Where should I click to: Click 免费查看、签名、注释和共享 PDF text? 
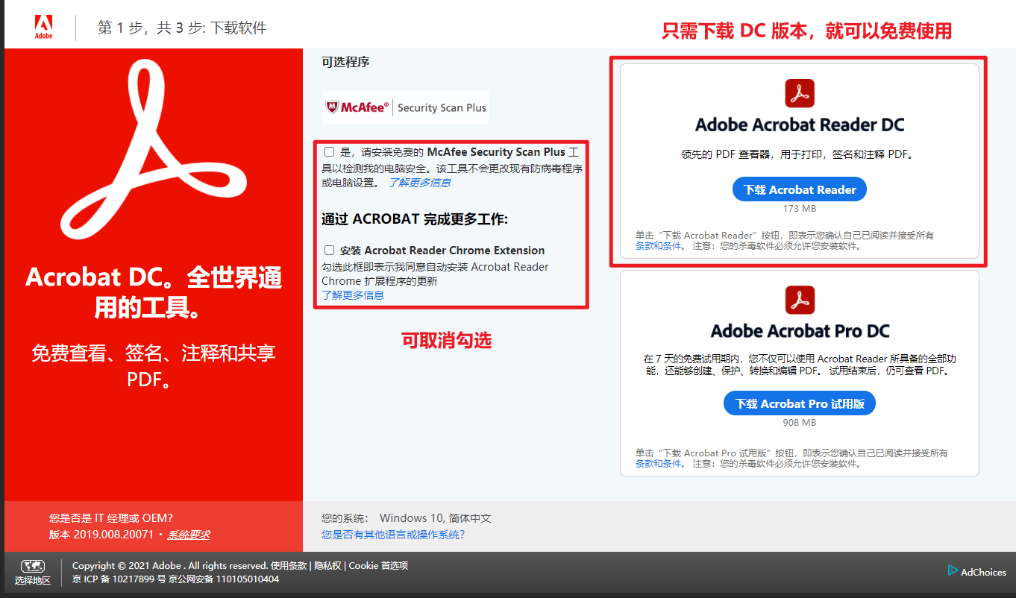point(153,366)
